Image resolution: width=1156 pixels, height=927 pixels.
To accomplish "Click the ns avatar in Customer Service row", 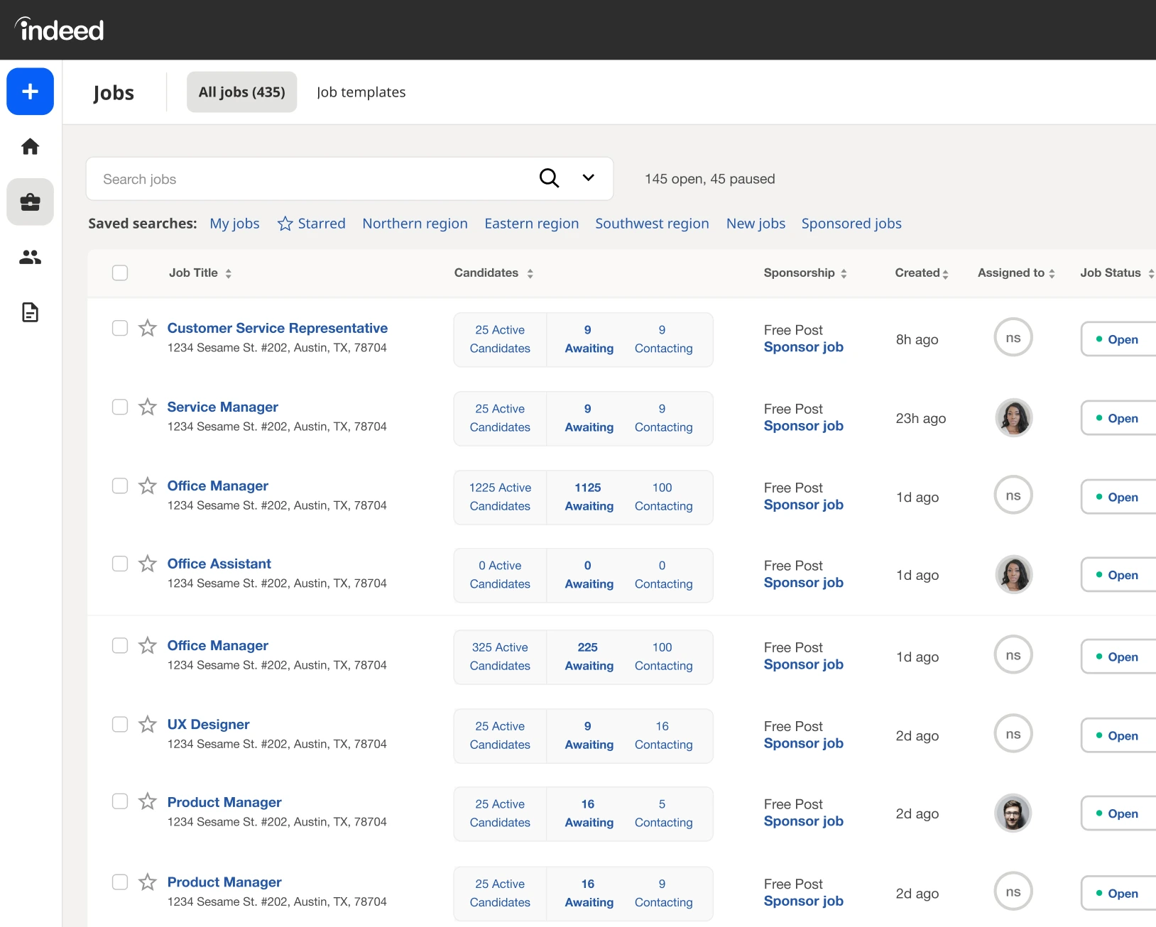I will (1013, 338).
